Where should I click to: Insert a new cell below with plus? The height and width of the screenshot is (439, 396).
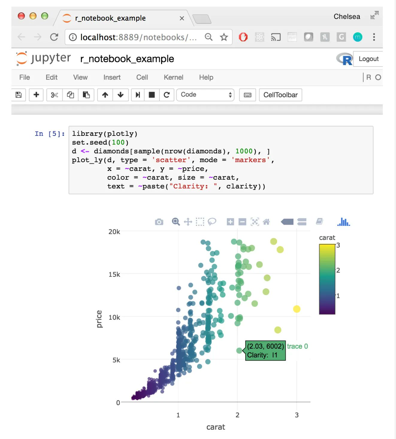(36, 95)
